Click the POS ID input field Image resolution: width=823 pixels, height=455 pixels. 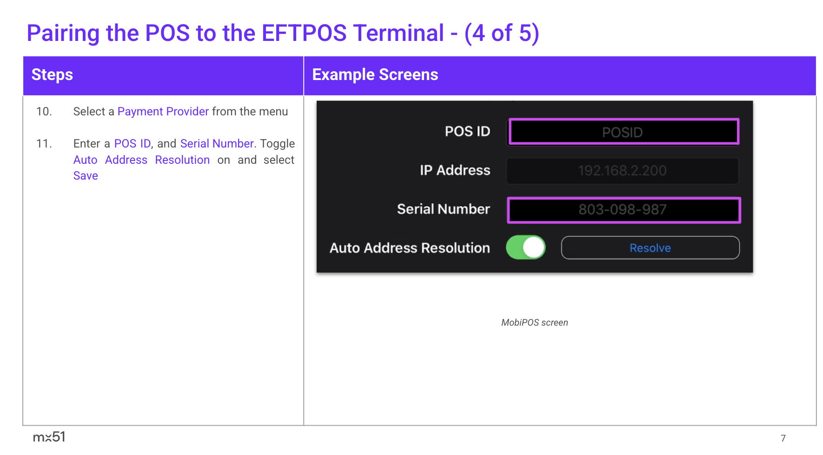pos(623,132)
